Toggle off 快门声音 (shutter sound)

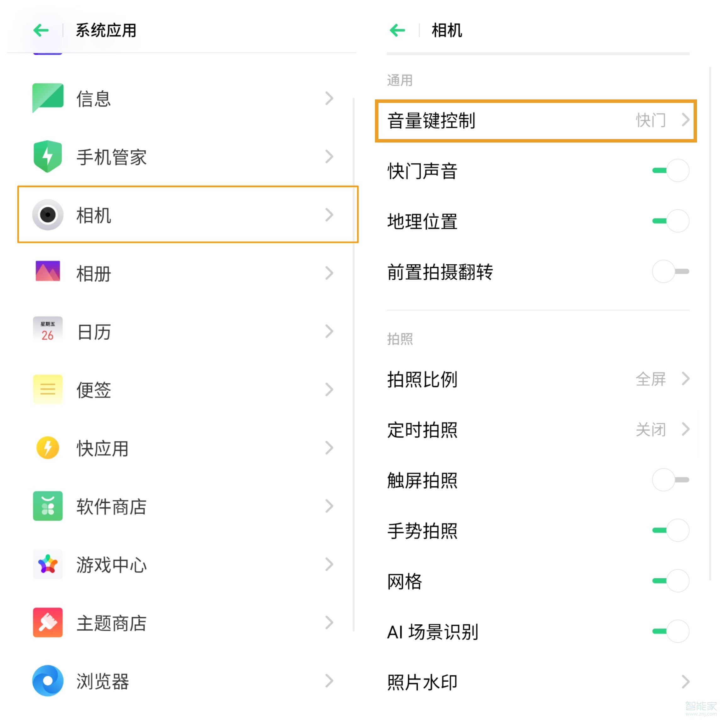coord(670,170)
